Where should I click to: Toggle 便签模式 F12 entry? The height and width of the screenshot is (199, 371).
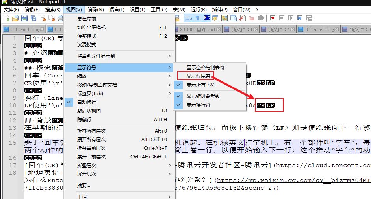point(119,36)
